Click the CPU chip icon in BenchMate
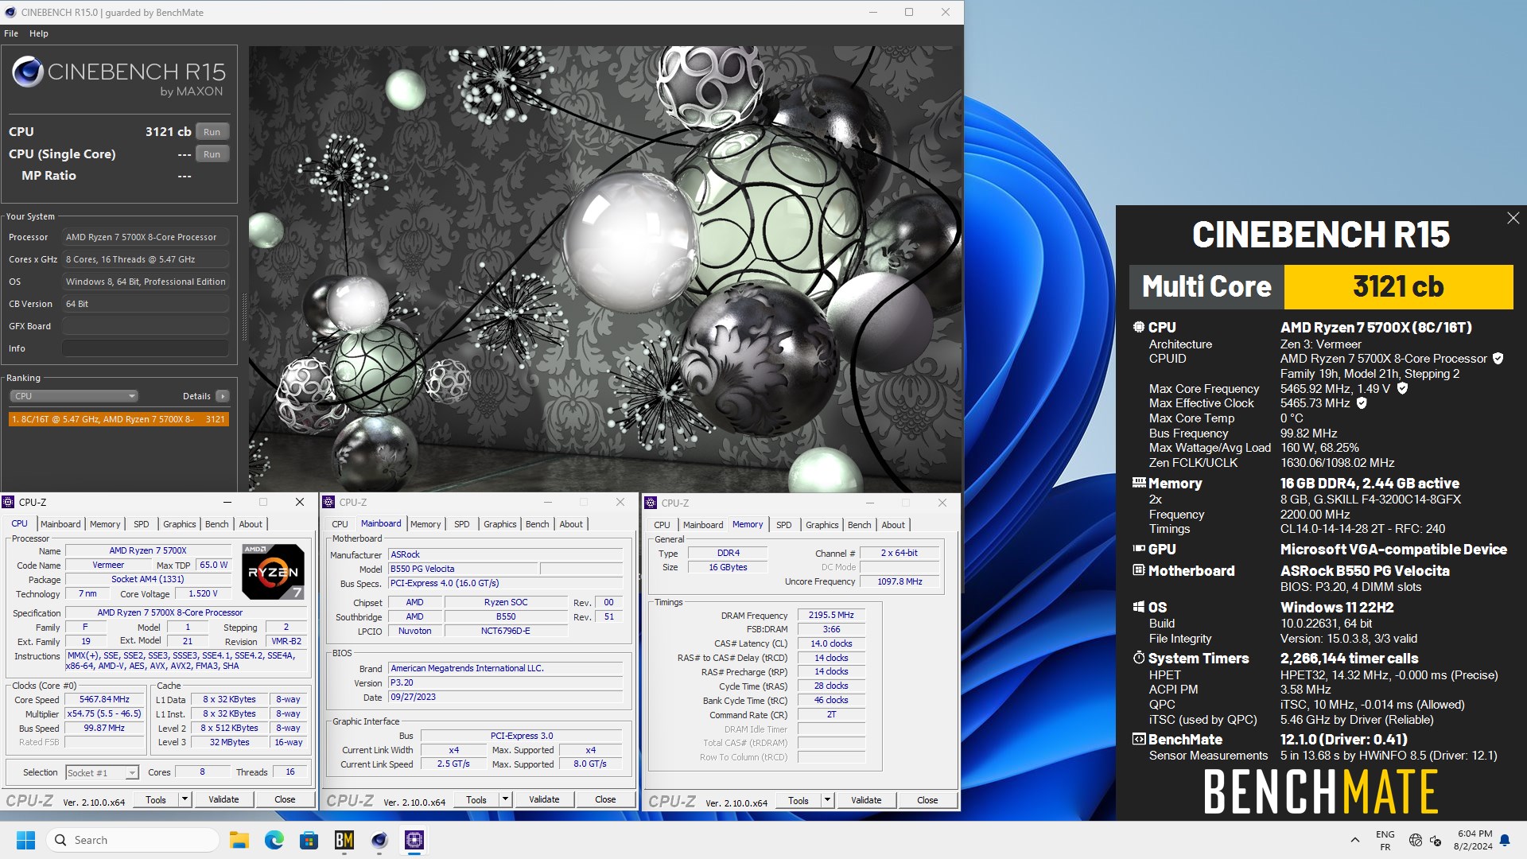The height and width of the screenshot is (859, 1527). (1139, 327)
